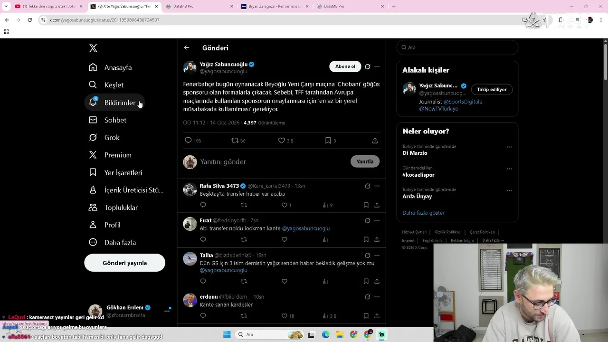This screenshot has width=608, height=342.
Task: Open more options on Talha's reply
Action: [377, 255]
